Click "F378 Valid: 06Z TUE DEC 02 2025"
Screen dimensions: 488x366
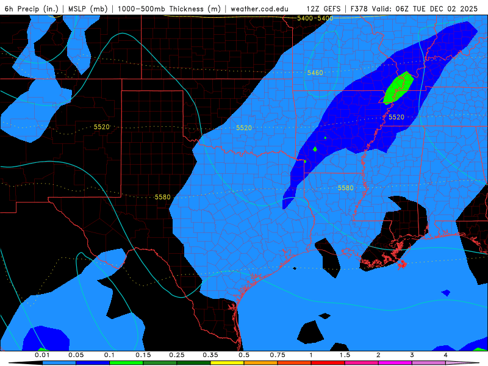tap(414, 9)
